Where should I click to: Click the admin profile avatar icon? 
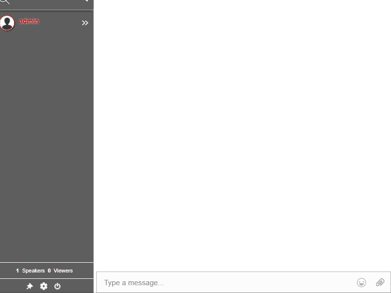(x=7, y=22)
